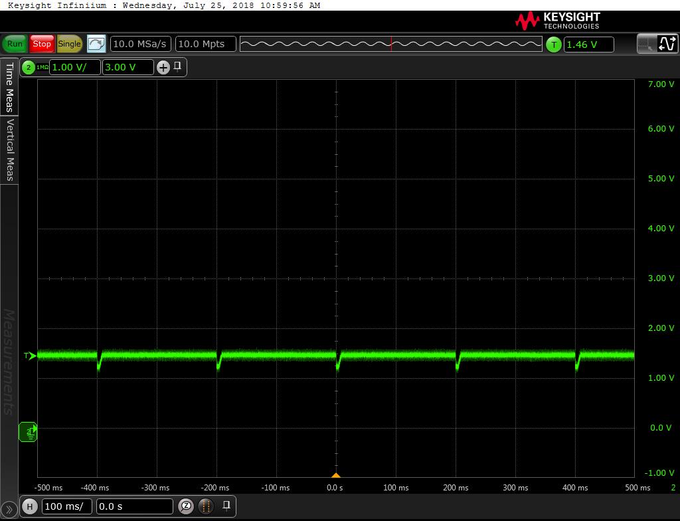Open the 10.0 Mpts memory depth field
The height and width of the screenshot is (521, 680).
tap(206, 44)
